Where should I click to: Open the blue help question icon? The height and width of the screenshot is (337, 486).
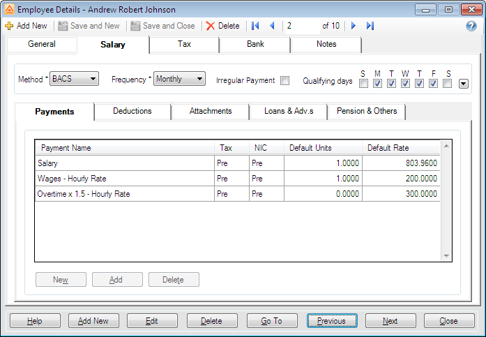tap(471, 26)
